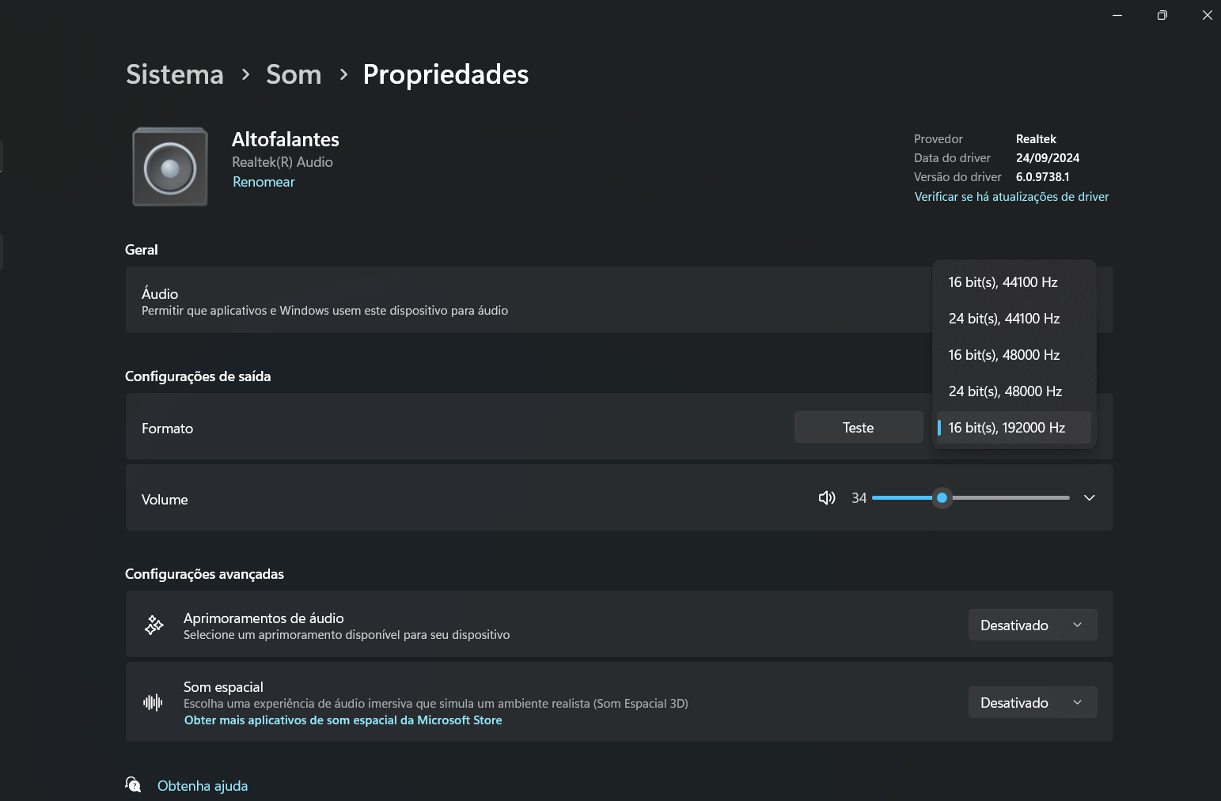Open Verificar se há atualizações de driver
Screen dimensions: 1221x801
pyautogui.click(x=1011, y=197)
